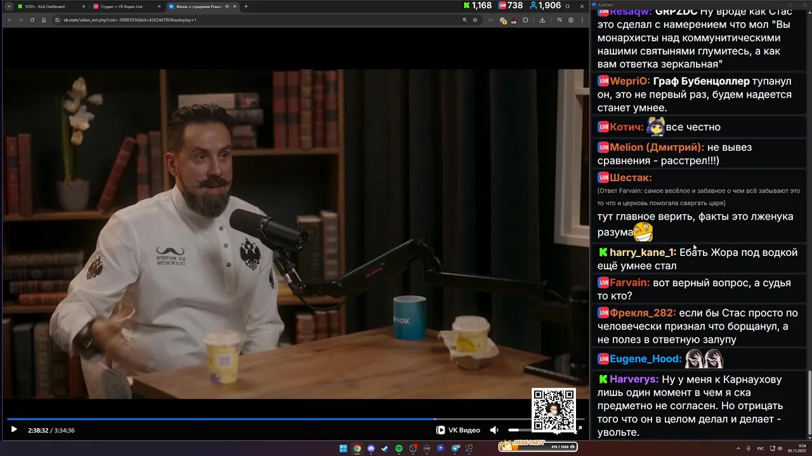This screenshot has width=812, height=456.
Task: Click username Harverys in chat
Action: pos(634,380)
